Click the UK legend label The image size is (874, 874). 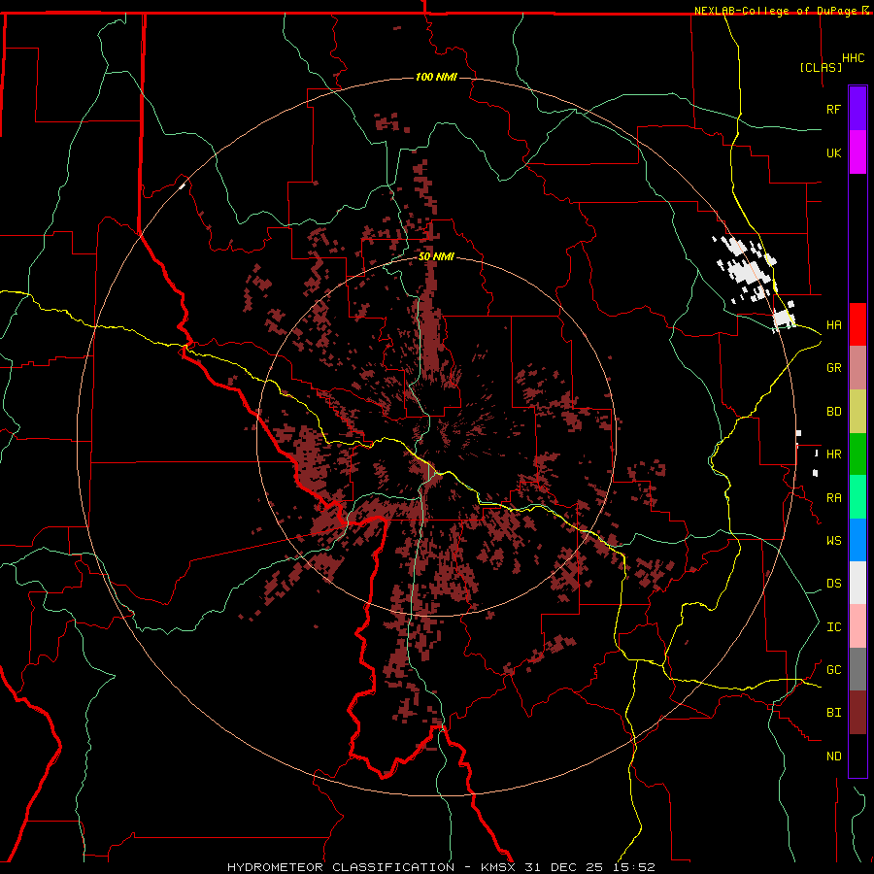(x=833, y=152)
